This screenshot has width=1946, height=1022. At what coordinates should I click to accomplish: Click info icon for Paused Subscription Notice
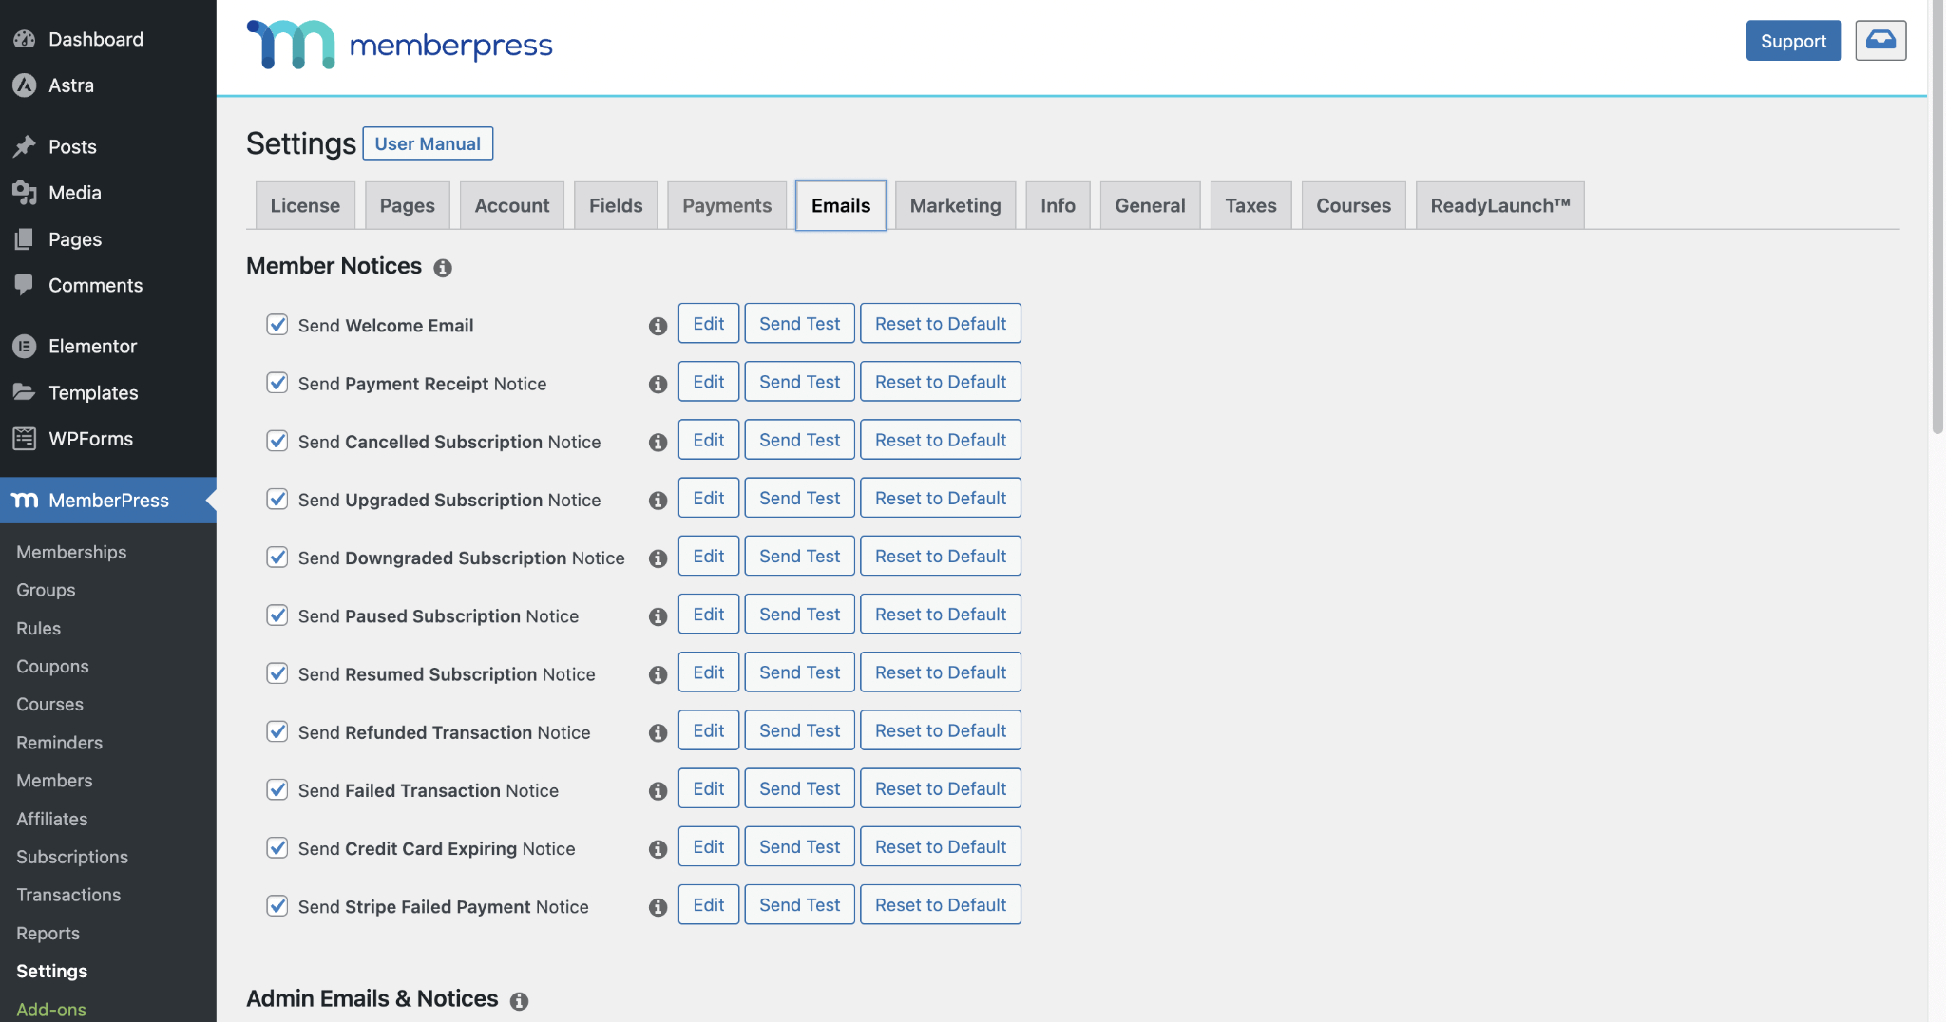pyautogui.click(x=658, y=616)
